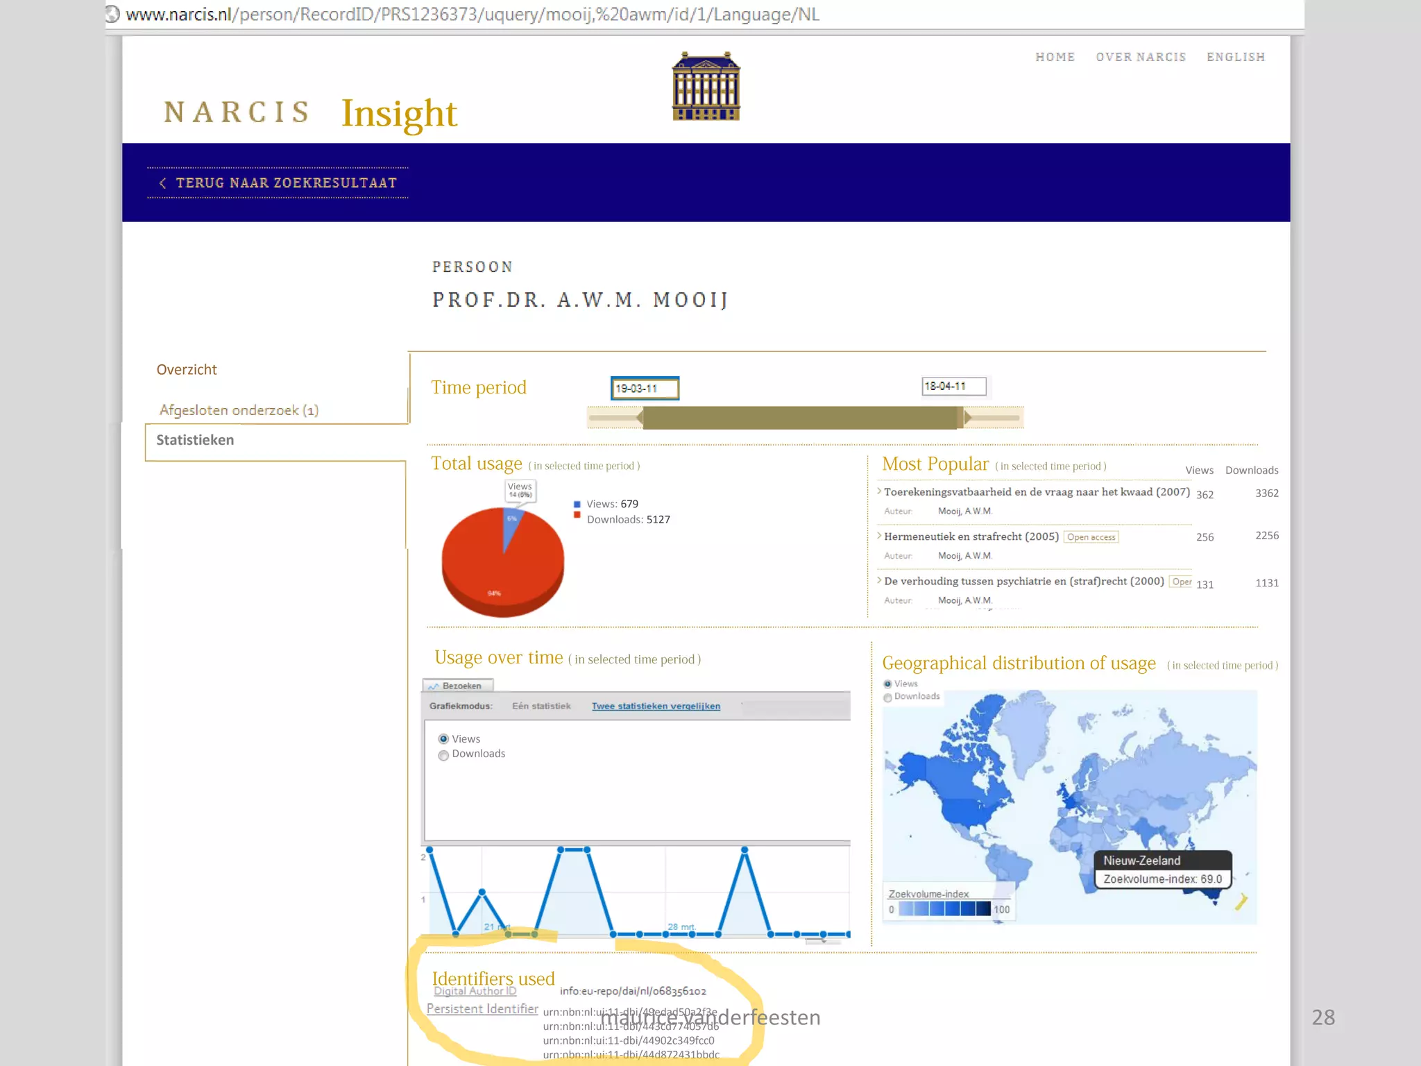Click the Views column header
This screenshot has width=1421, height=1066.
(1199, 471)
